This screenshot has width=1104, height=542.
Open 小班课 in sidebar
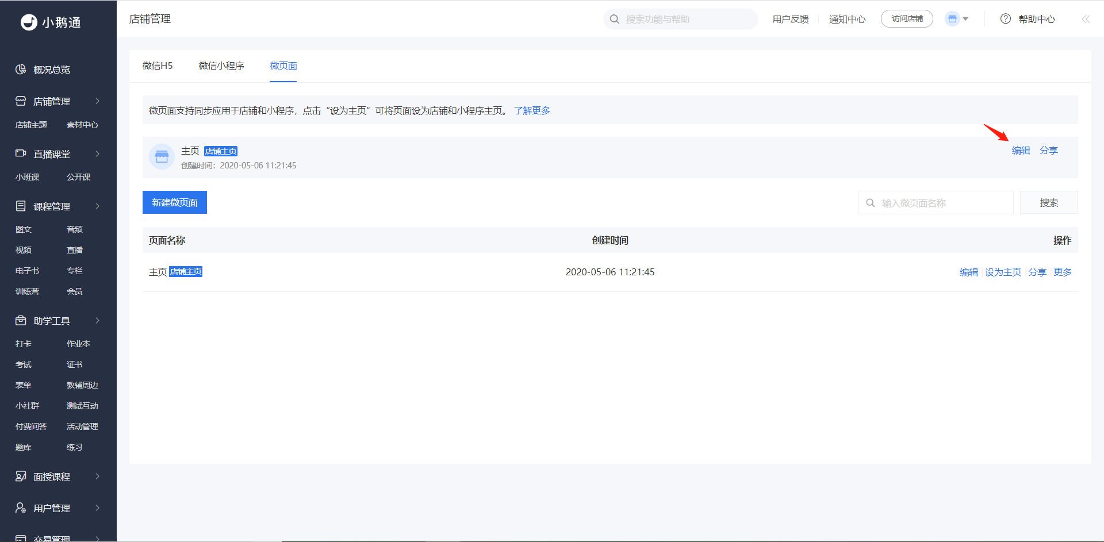pos(27,177)
